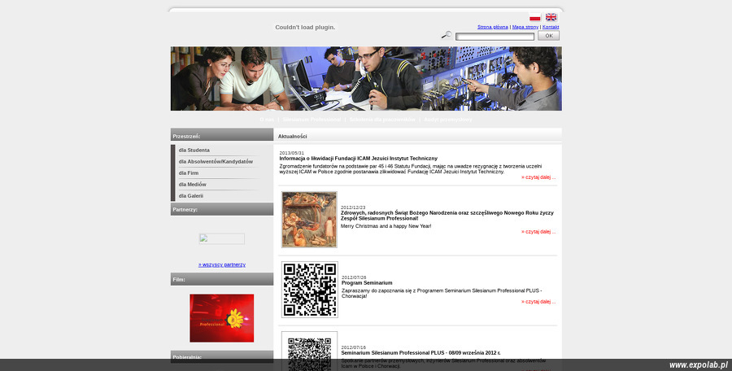Select dla Galerii in sidebar

(191, 196)
